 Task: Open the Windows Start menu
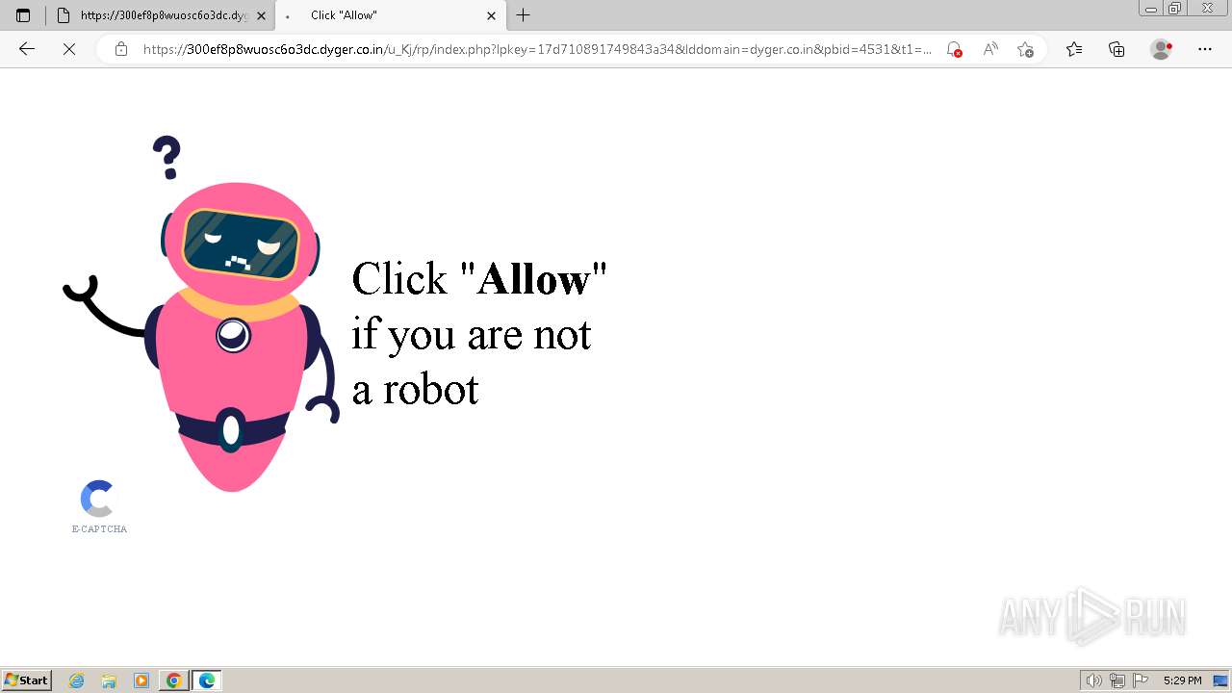27,680
